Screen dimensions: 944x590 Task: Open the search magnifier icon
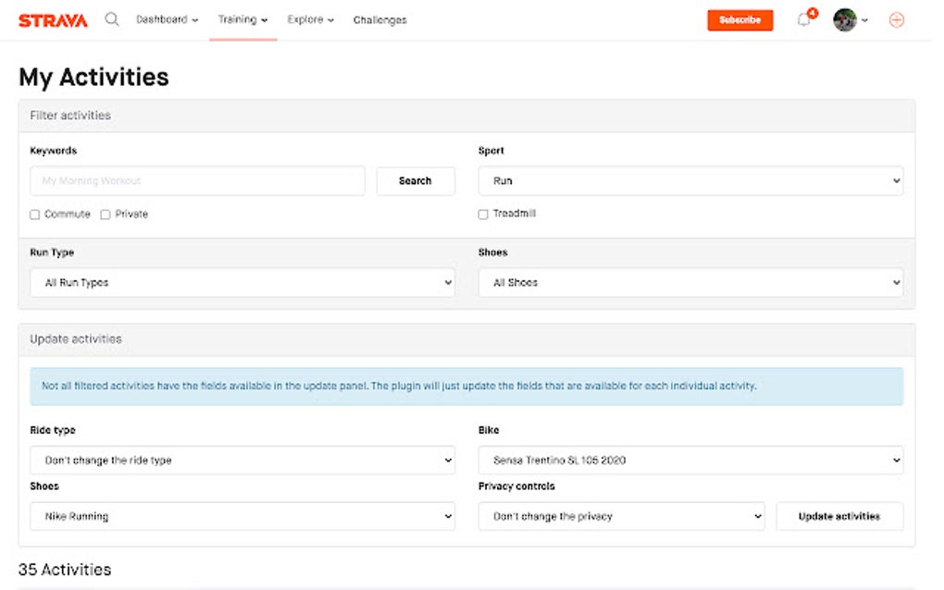(x=111, y=18)
